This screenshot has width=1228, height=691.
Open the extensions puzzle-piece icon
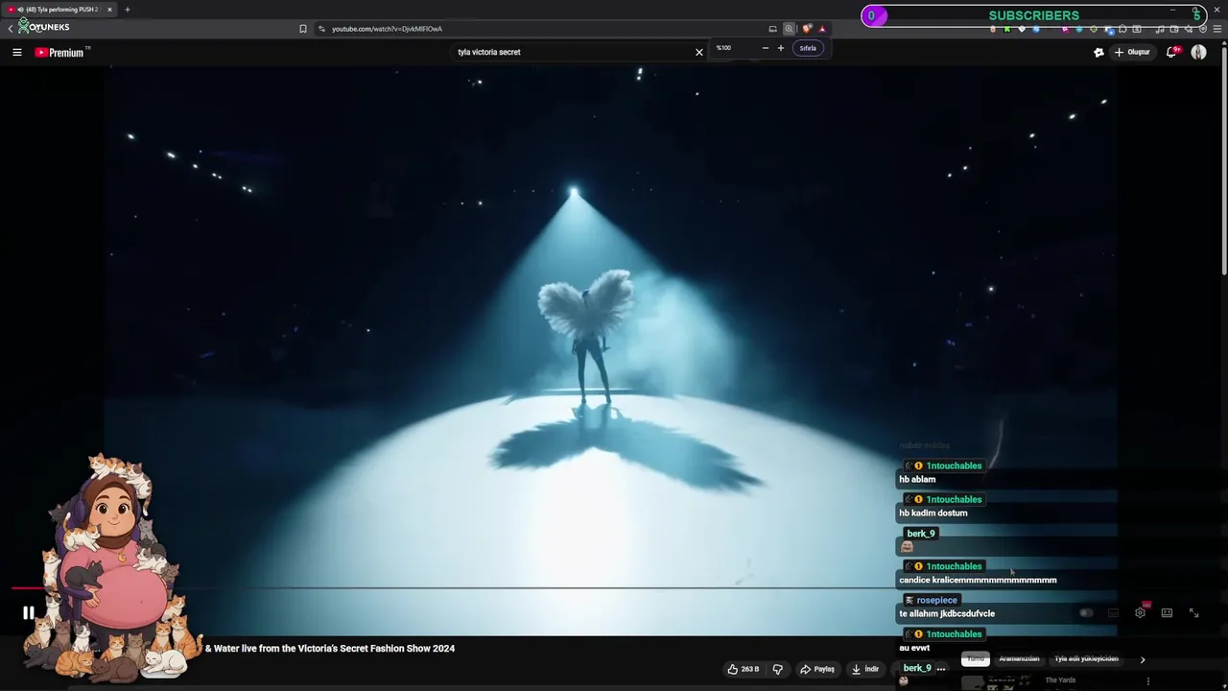[1122, 29]
